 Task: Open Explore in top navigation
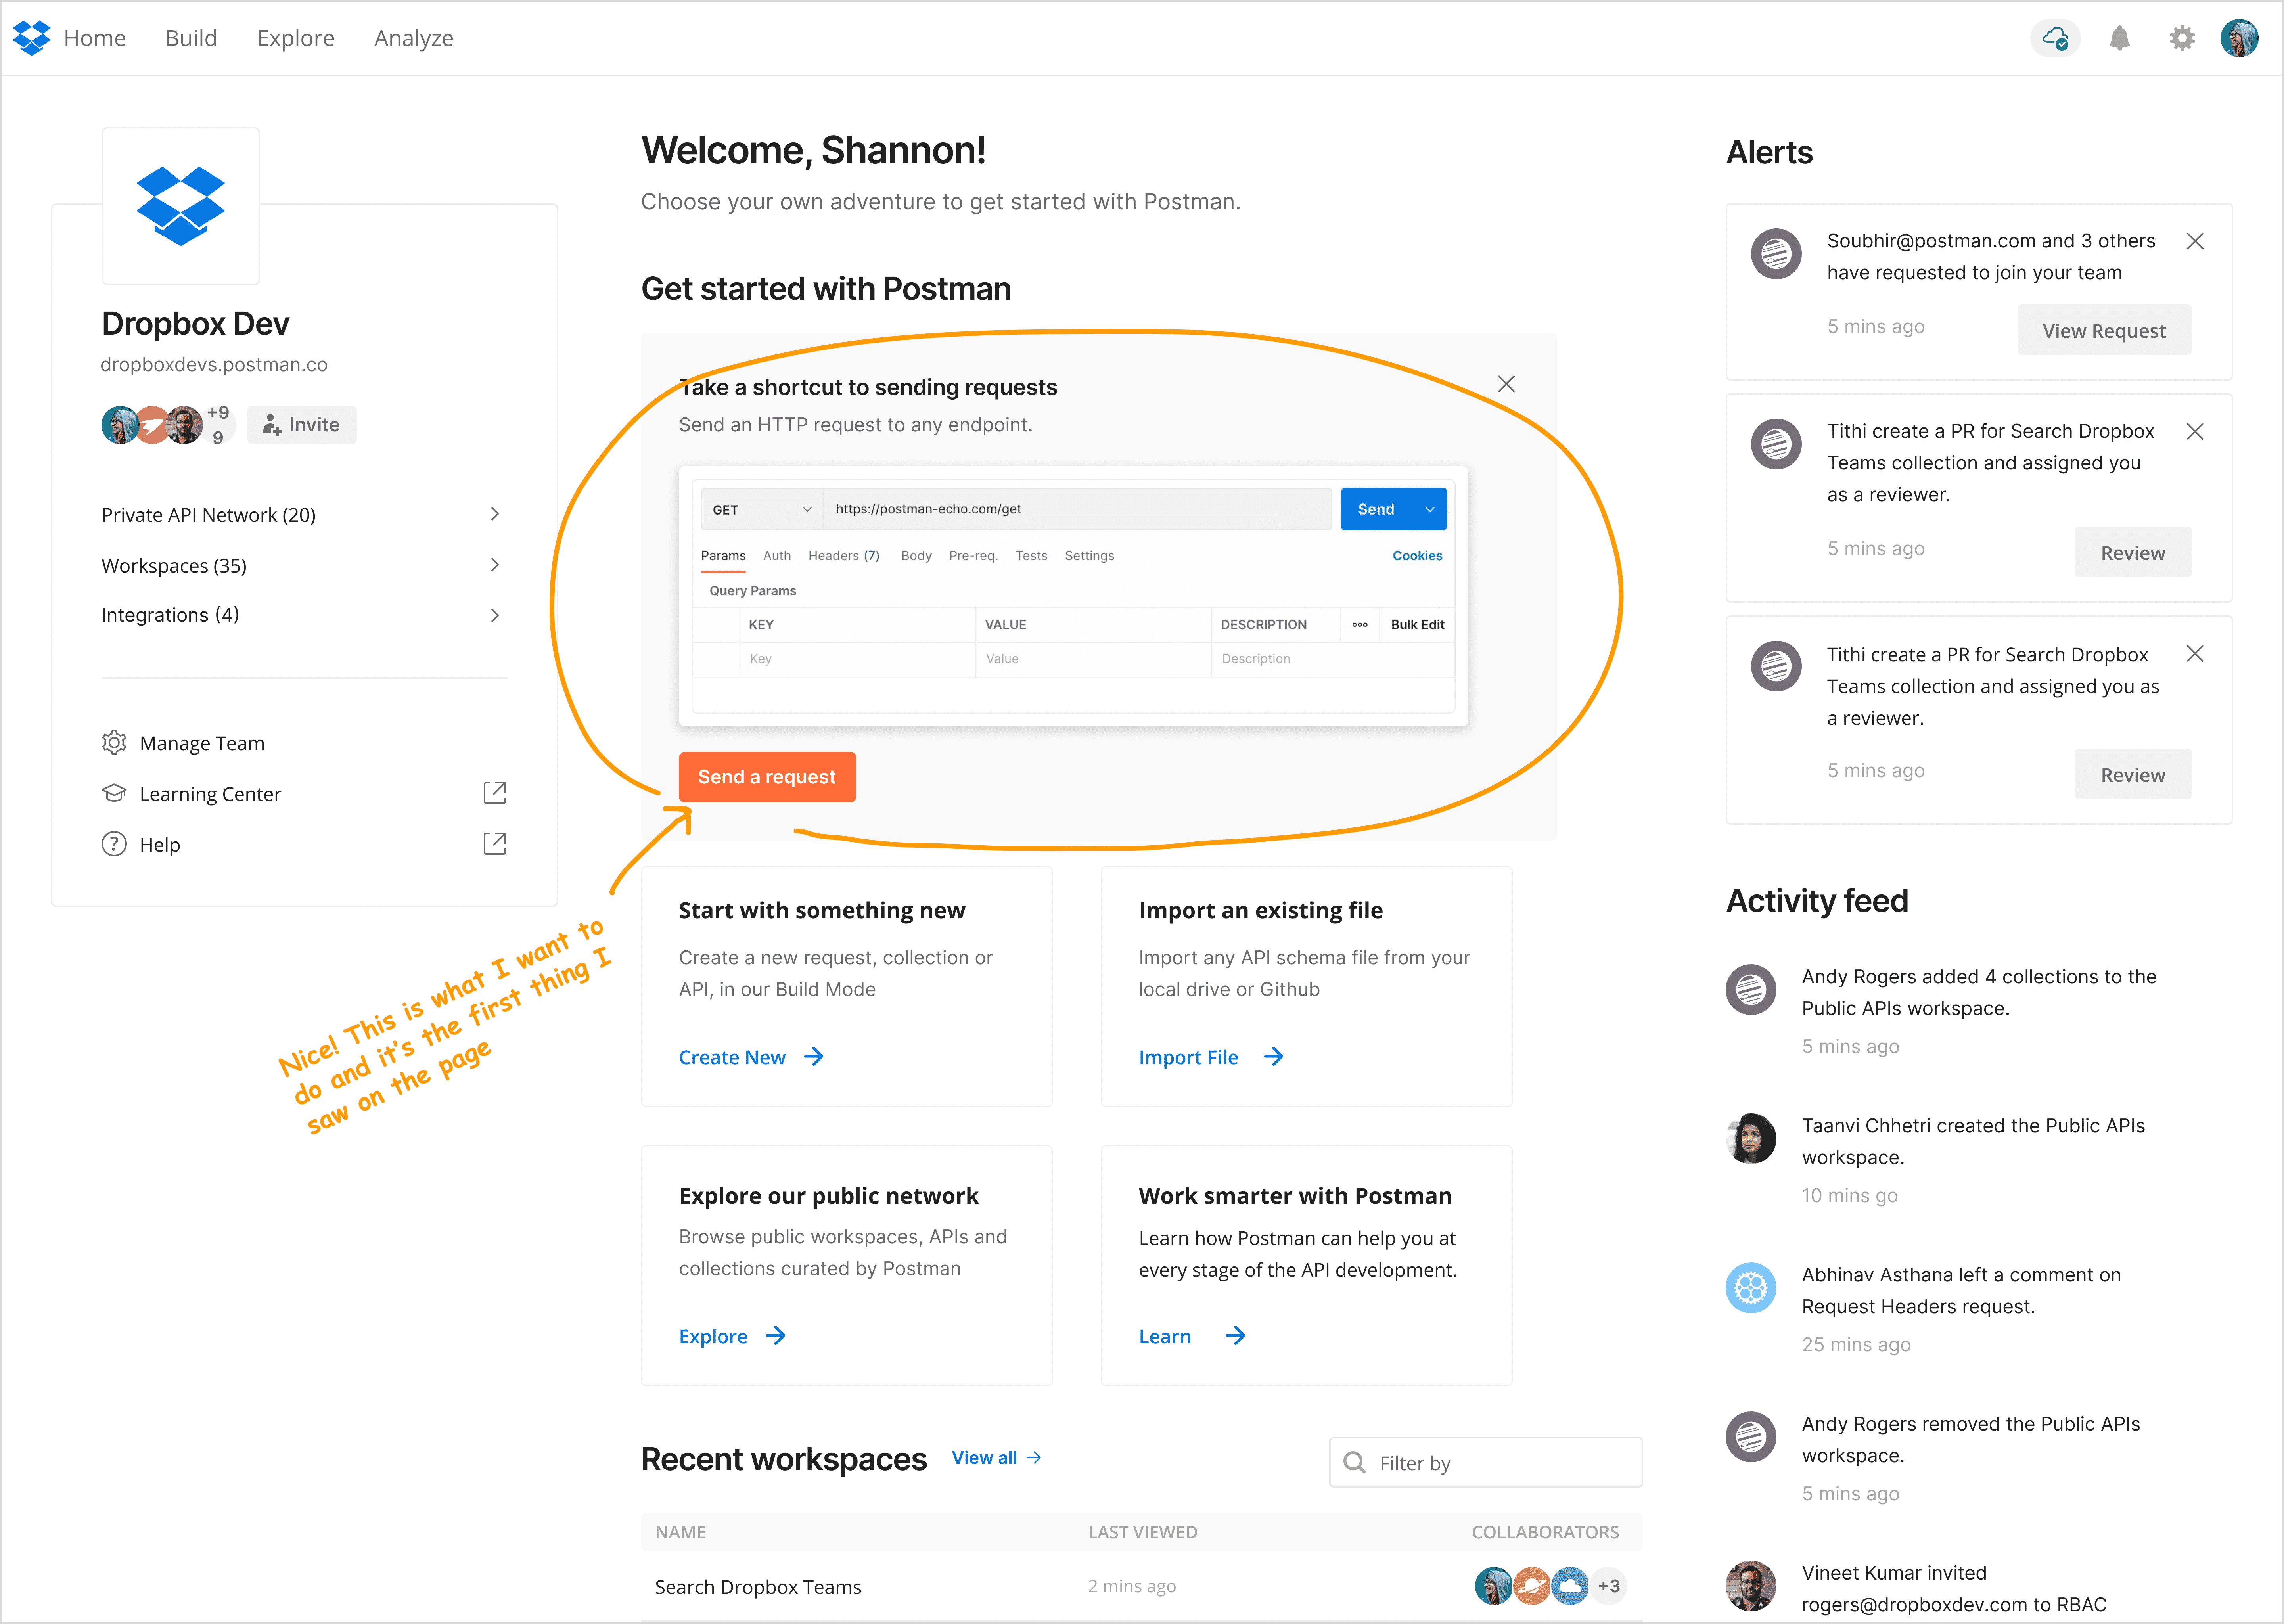[x=296, y=38]
